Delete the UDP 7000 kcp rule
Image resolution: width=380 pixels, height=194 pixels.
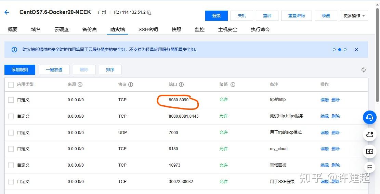click(x=336, y=133)
